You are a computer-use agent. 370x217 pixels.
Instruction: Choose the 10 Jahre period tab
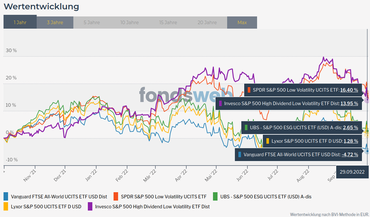(130, 22)
